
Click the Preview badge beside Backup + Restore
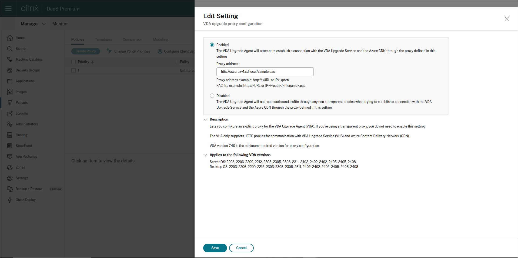(x=56, y=189)
